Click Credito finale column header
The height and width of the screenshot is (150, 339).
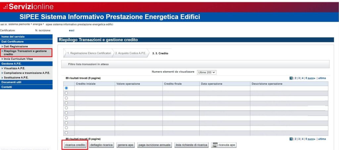(x=181, y=84)
